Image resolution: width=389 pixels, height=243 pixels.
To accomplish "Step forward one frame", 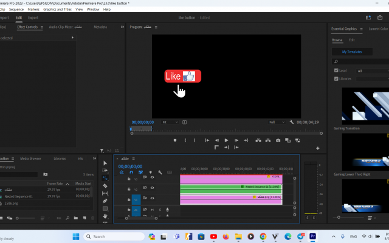I will pos(236,140).
